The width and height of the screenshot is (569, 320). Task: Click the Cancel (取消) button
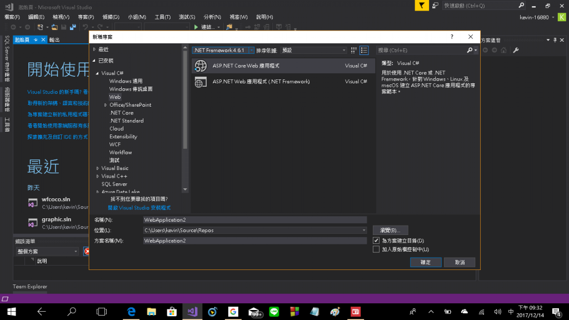(460, 262)
